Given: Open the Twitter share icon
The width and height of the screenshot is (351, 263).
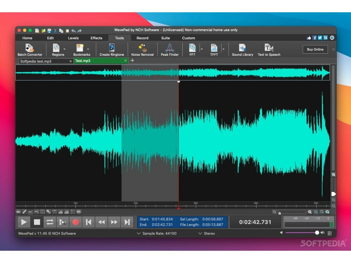Looking at the screenshot, I should coord(320,38).
